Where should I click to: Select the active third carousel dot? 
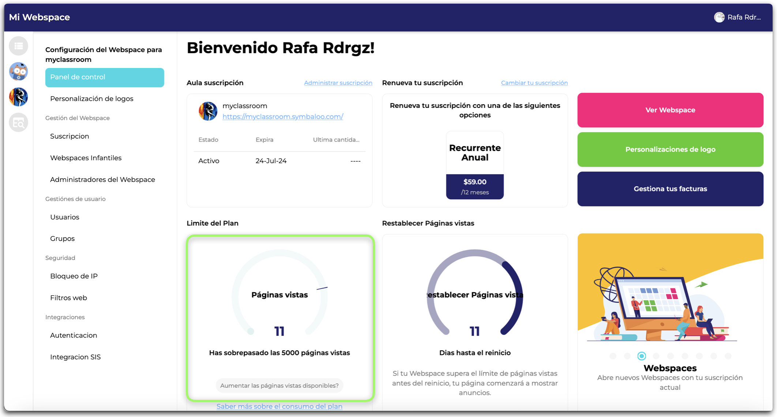click(642, 356)
